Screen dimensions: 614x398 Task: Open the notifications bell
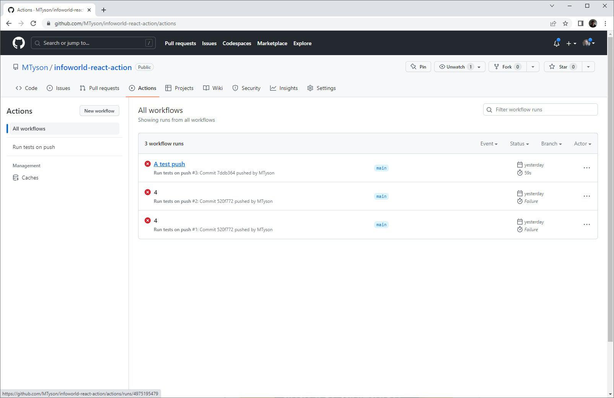coord(556,43)
